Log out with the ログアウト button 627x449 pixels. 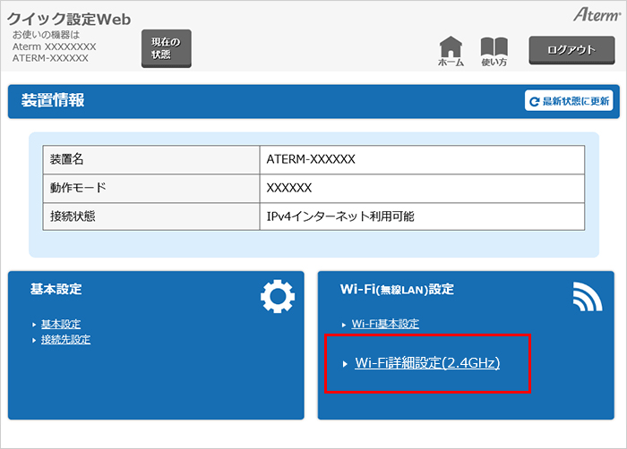pos(571,50)
